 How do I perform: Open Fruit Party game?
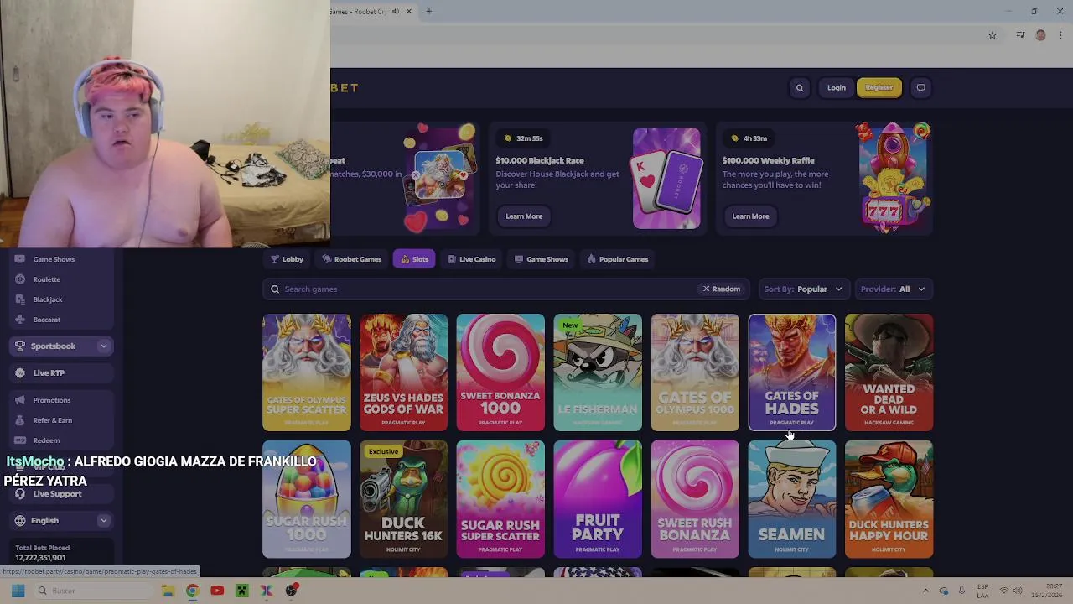(598, 499)
